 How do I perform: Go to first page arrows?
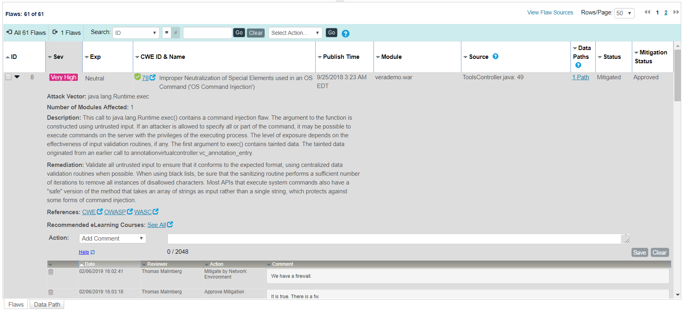647,12
